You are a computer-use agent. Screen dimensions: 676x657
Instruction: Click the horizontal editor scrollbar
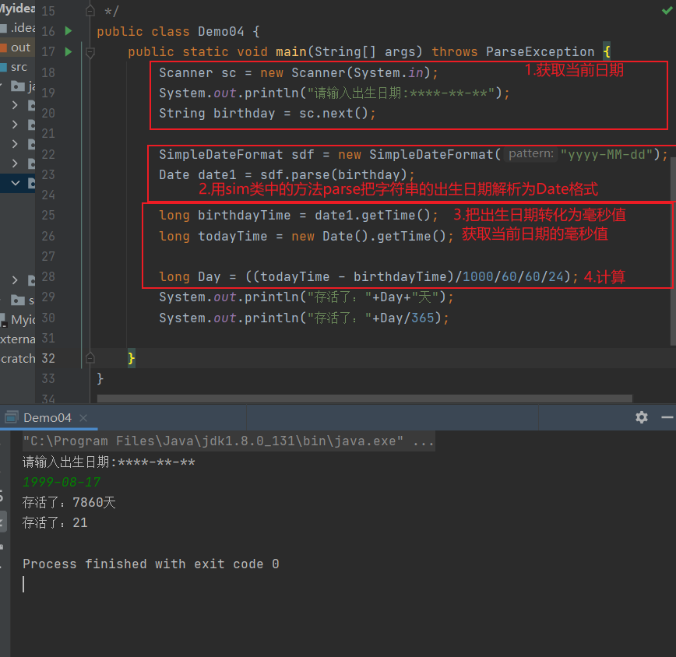[x=364, y=399]
